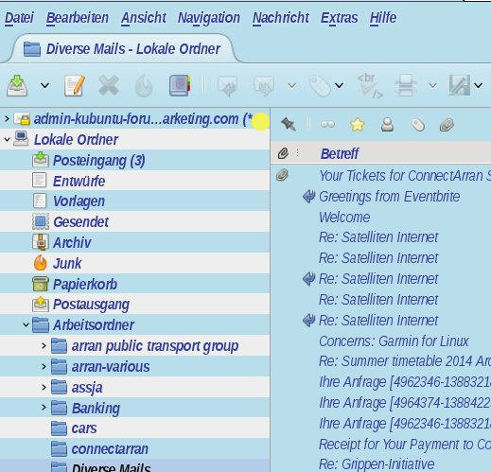Filter messages with attachments paperclip icon

[447, 125]
